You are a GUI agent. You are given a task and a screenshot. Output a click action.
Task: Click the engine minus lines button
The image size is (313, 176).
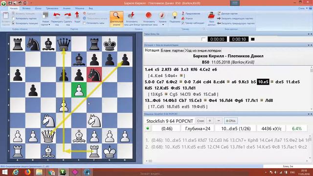219,121
